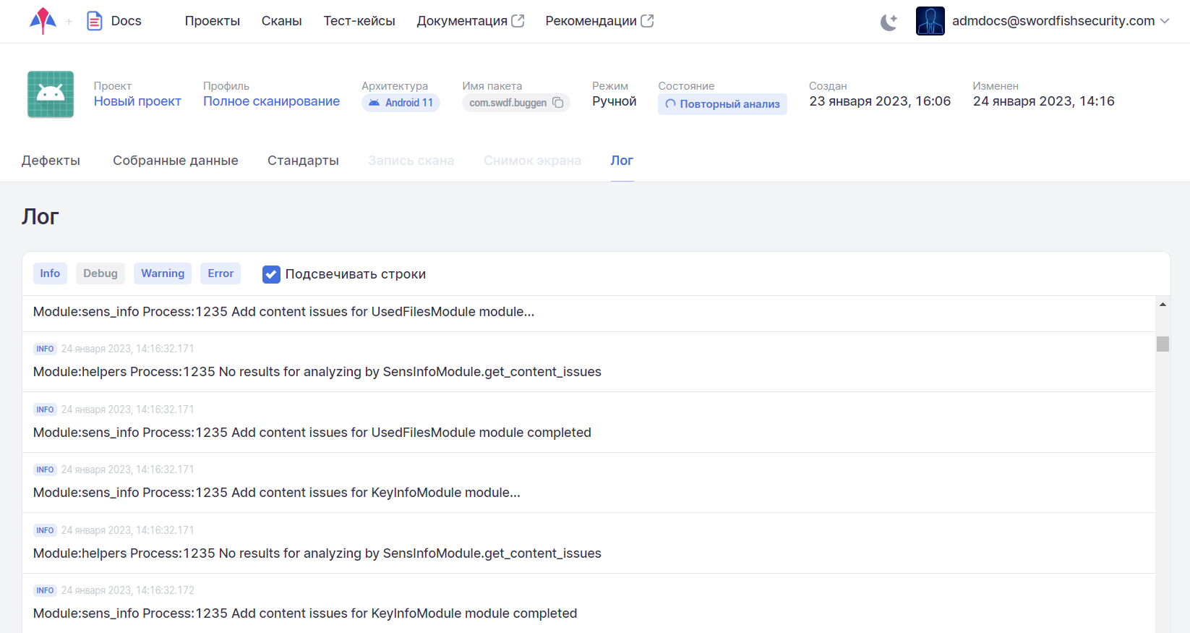
Task: Toggle the Подсвечивать строки checkbox
Action: click(271, 274)
